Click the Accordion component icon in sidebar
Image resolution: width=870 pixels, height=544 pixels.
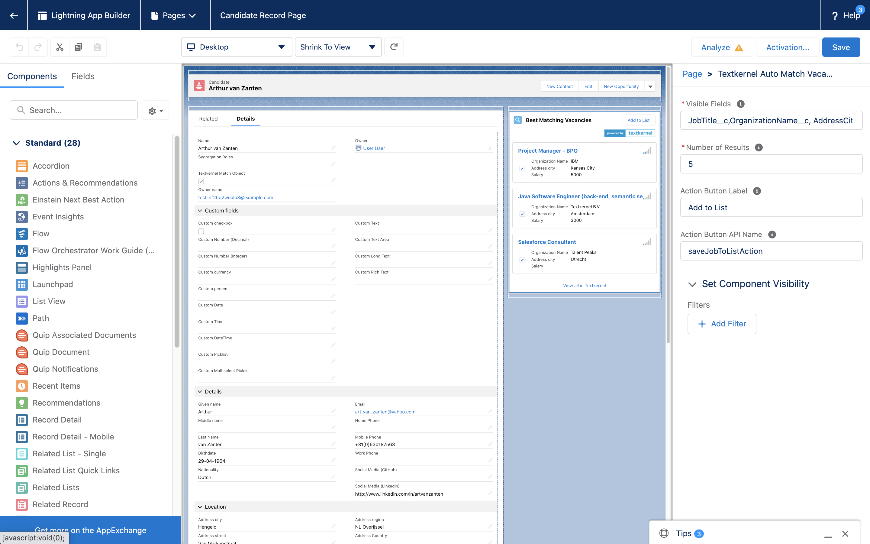click(x=21, y=165)
